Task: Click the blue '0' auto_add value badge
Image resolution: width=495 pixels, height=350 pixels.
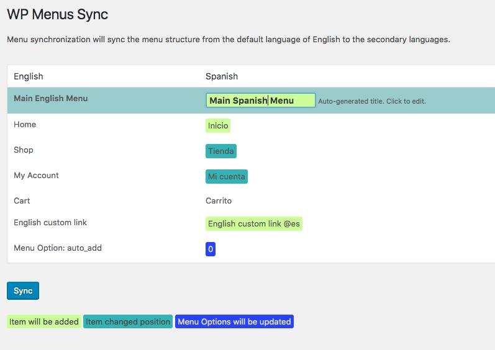Action: click(x=211, y=249)
